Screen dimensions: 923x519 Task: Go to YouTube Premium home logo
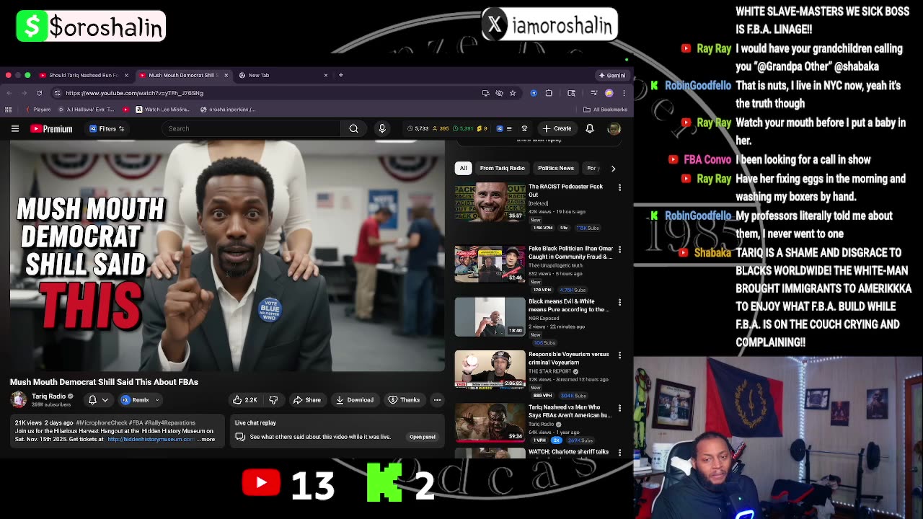click(x=51, y=128)
